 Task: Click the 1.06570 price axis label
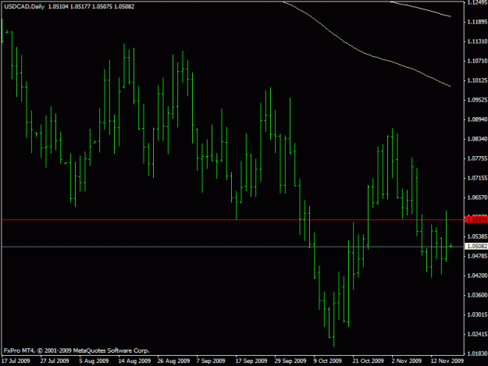[477, 197]
